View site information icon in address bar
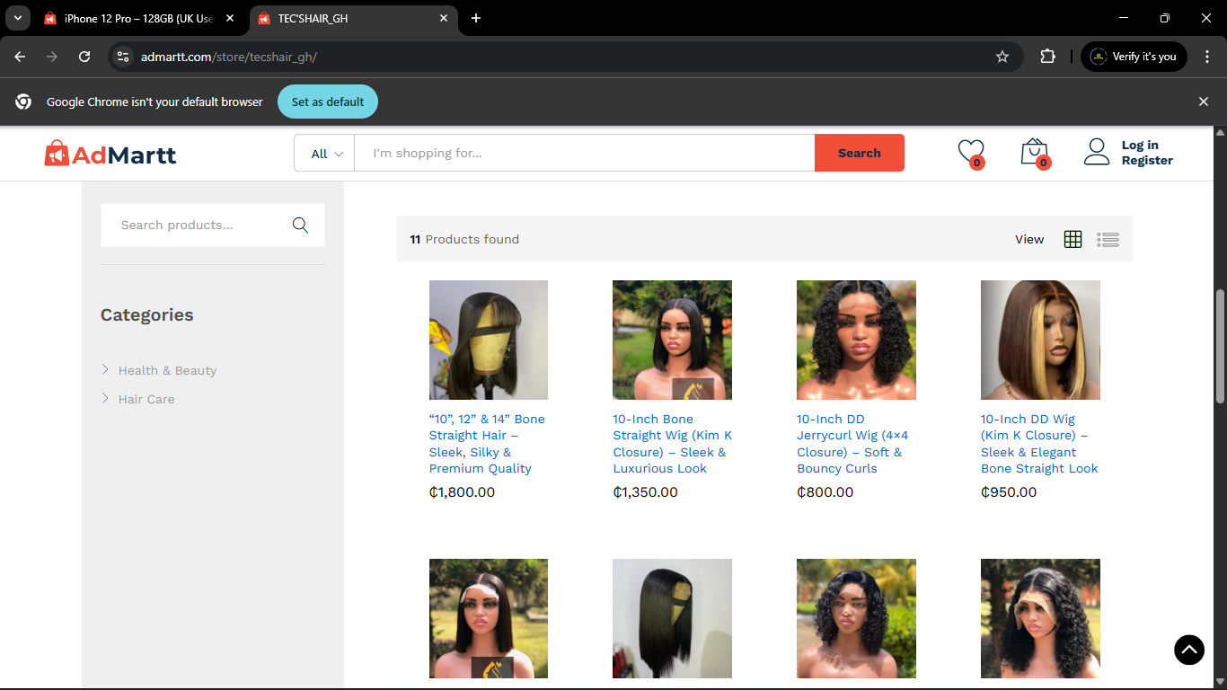The height and width of the screenshot is (690, 1227). (124, 57)
